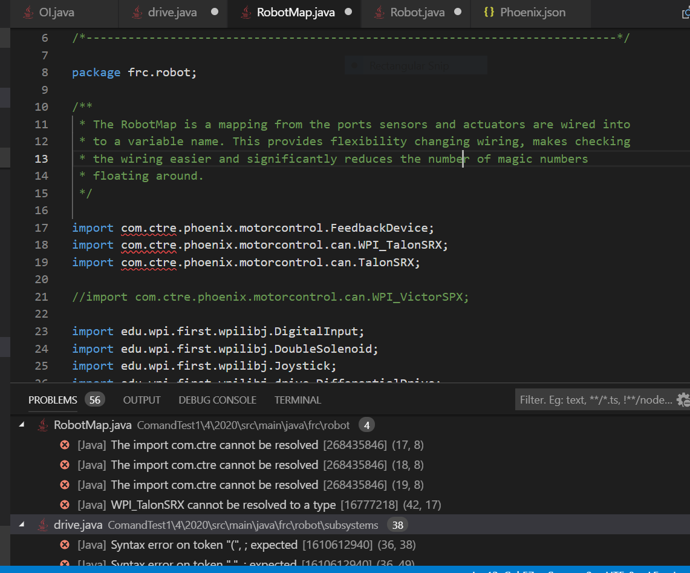Switch to the OUTPUT panel tab
This screenshot has width=690, height=573.
point(142,399)
